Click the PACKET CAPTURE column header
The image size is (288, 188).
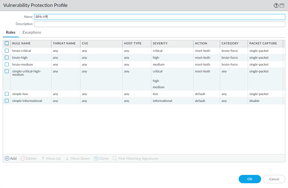click(265, 43)
